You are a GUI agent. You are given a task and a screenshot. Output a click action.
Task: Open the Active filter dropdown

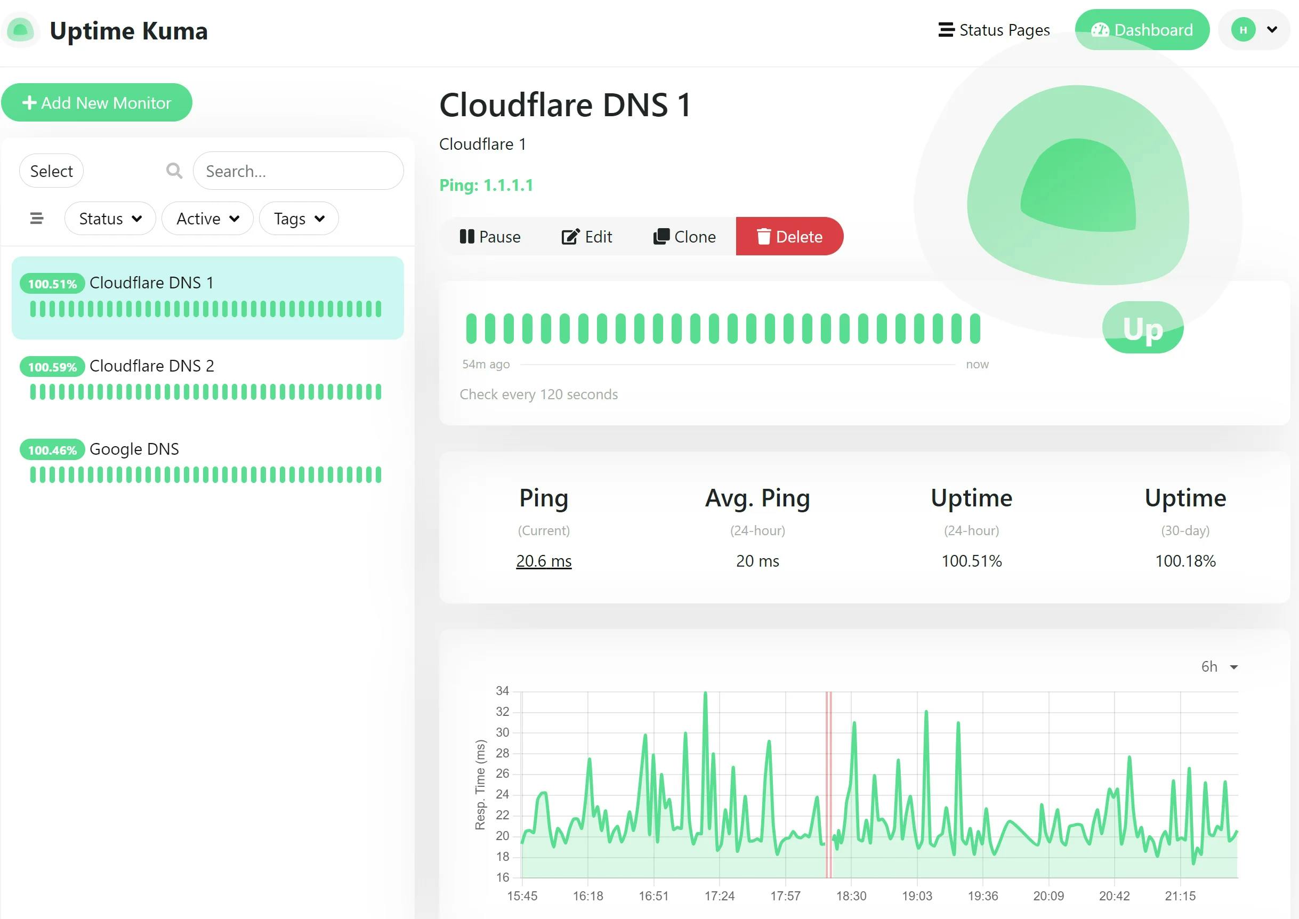pyautogui.click(x=208, y=219)
